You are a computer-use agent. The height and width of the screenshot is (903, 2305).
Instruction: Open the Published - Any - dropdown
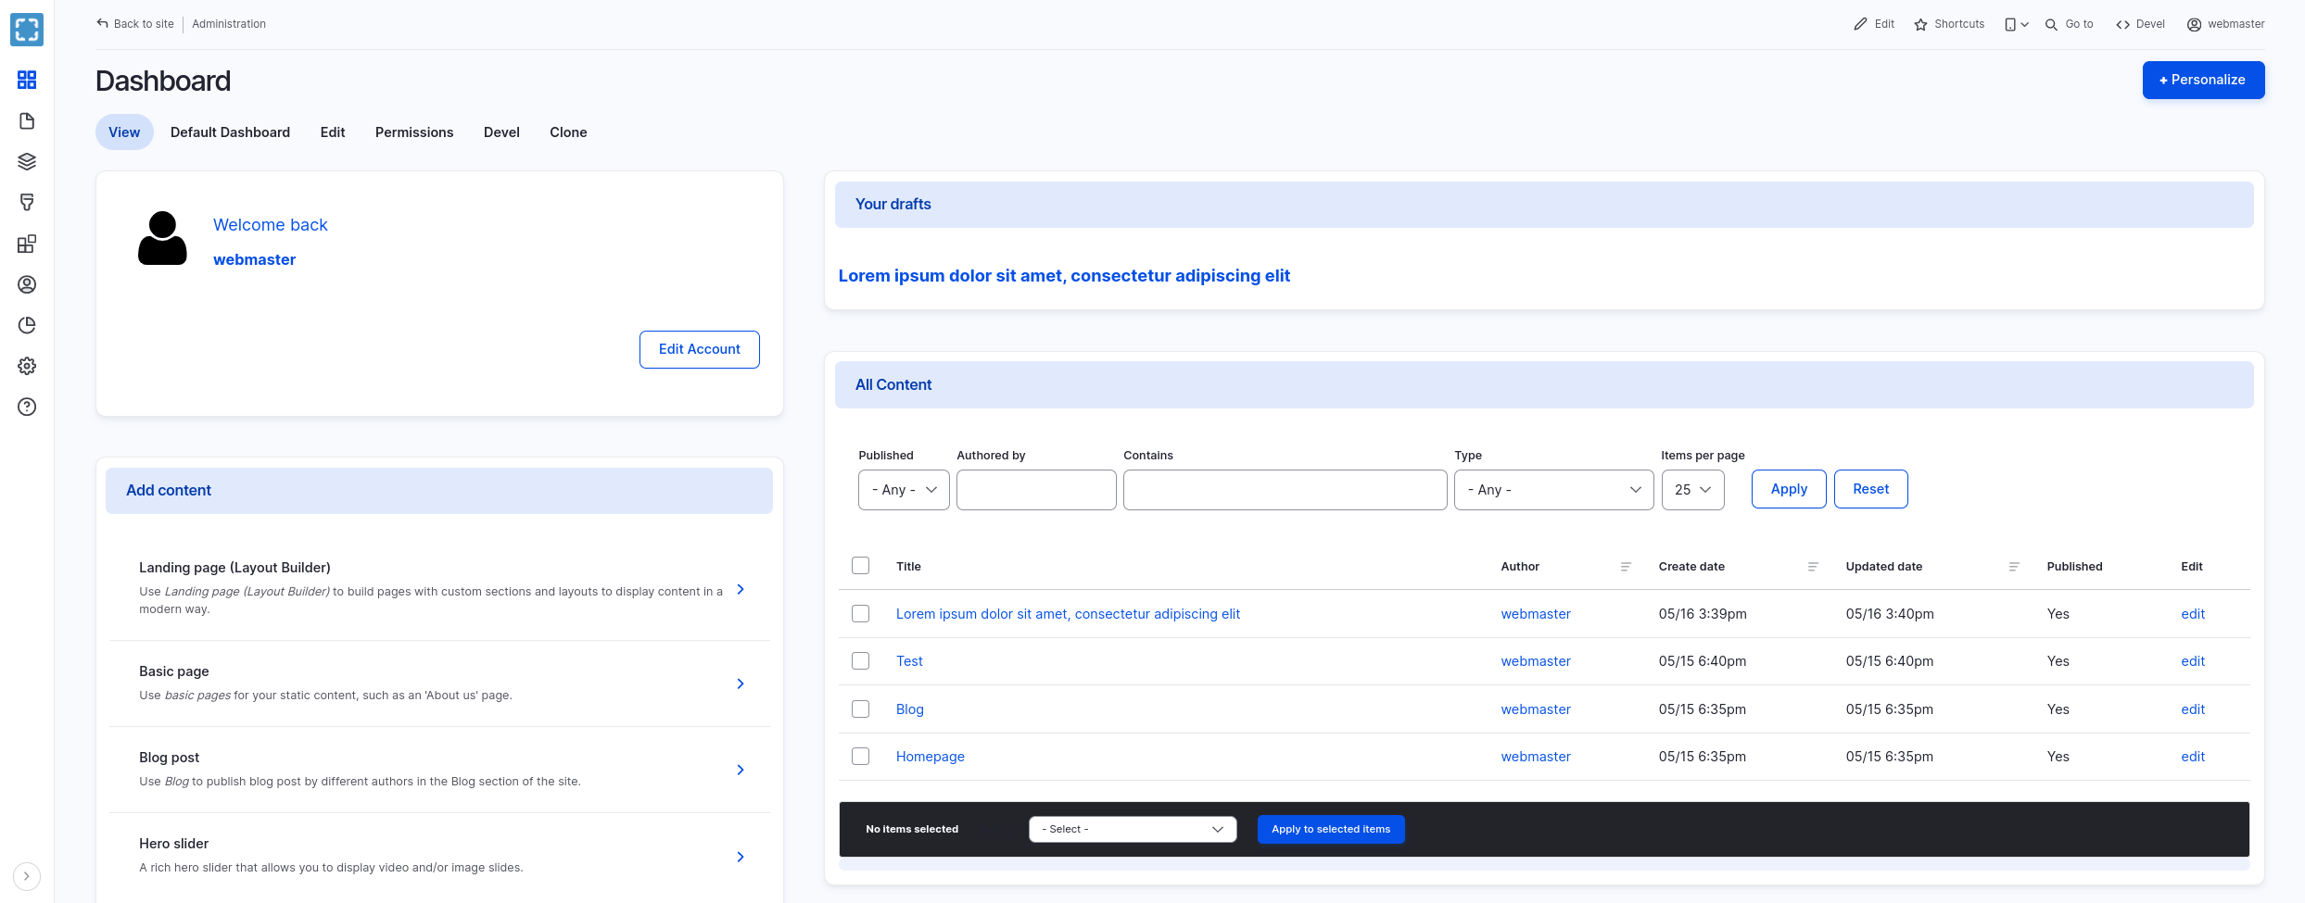click(x=903, y=489)
